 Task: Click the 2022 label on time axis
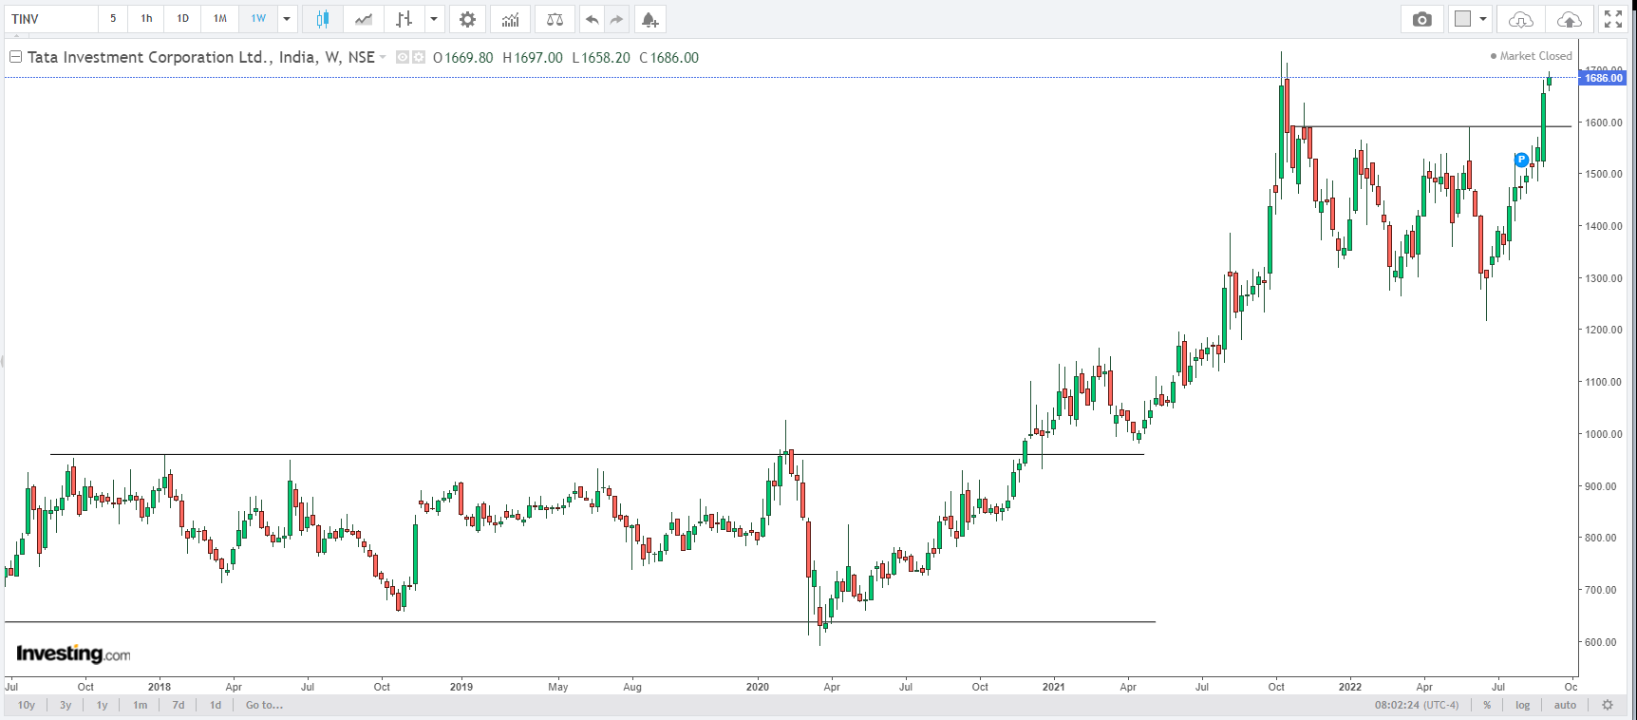(1350, 687)
